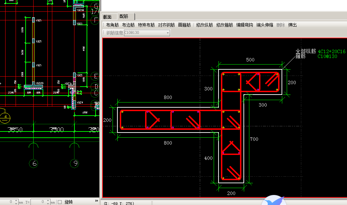Decrease X value with the down stepper
The width and height of the screenshot is (347, 205).
pos(16,204)
